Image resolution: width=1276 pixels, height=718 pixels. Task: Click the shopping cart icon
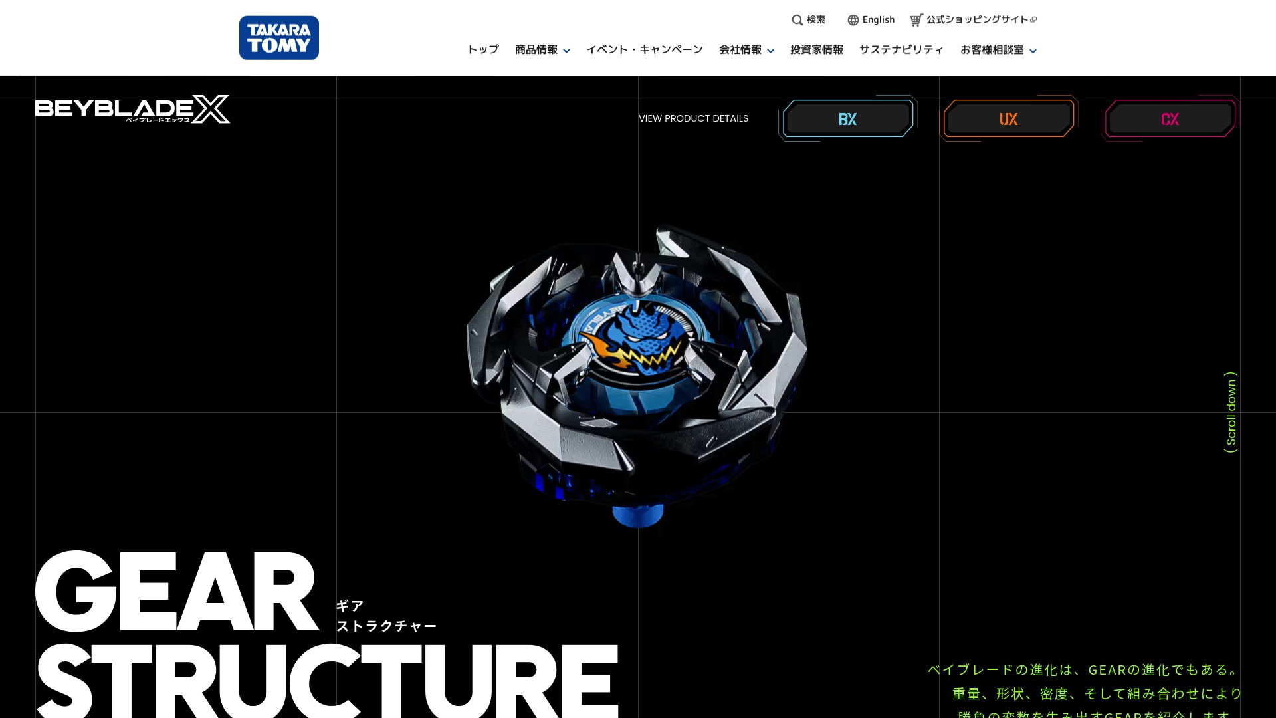[x=916, y=20]
